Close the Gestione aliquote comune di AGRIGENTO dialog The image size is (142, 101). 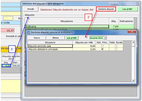[x=132, y=31]
